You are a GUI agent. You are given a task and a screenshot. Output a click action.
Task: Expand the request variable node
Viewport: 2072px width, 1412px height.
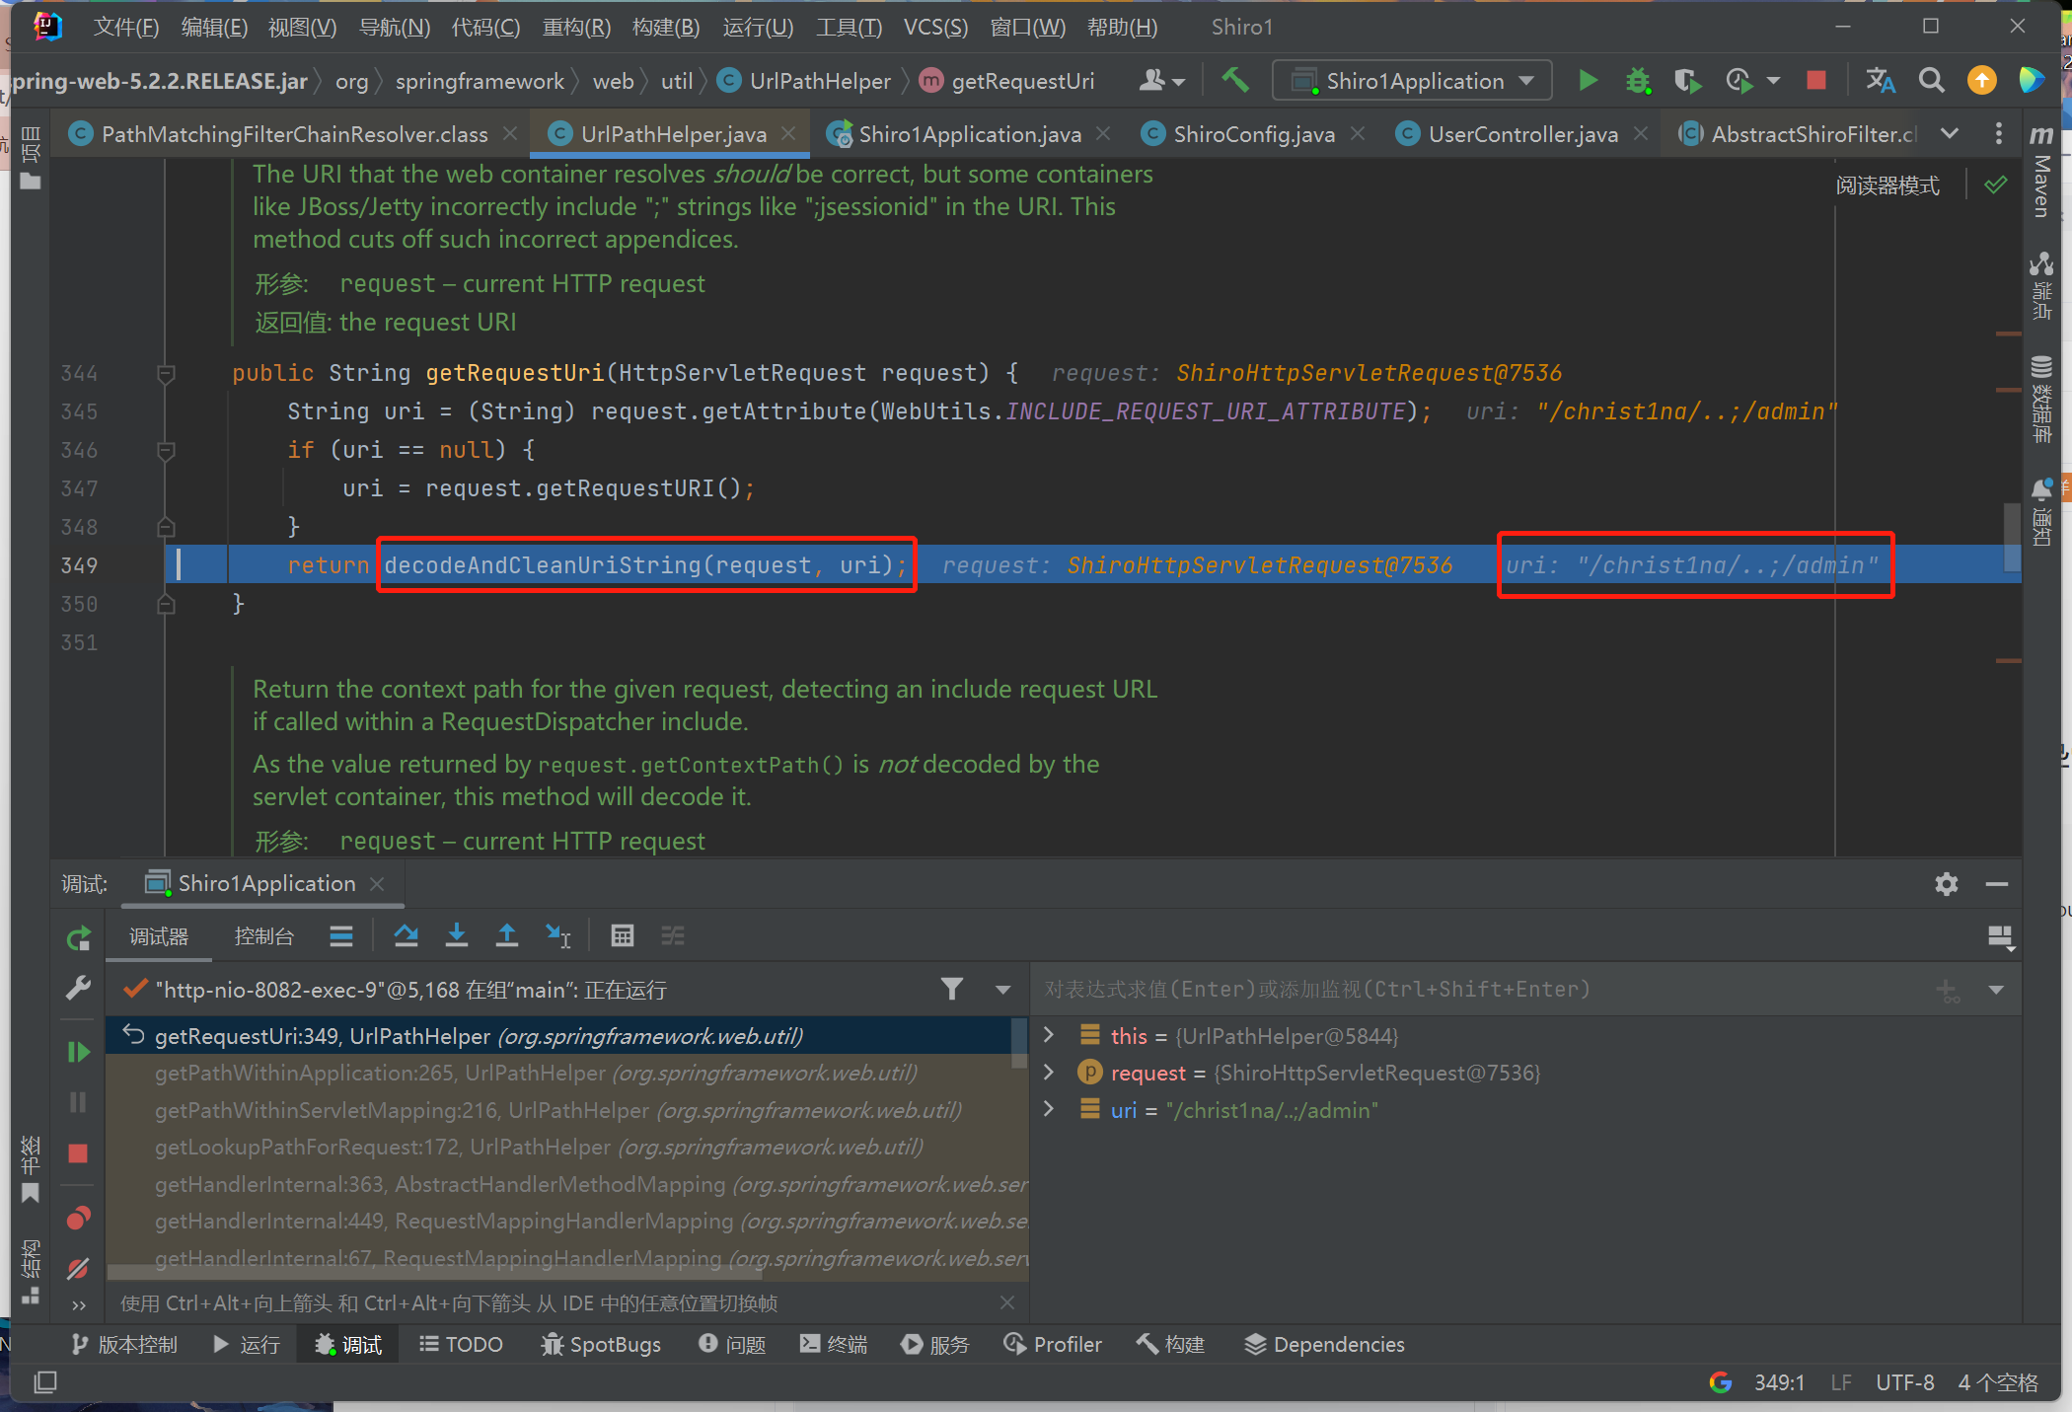[1049, 1073]
